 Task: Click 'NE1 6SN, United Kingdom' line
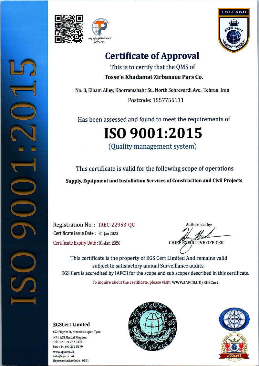click(x=70, y=338)
